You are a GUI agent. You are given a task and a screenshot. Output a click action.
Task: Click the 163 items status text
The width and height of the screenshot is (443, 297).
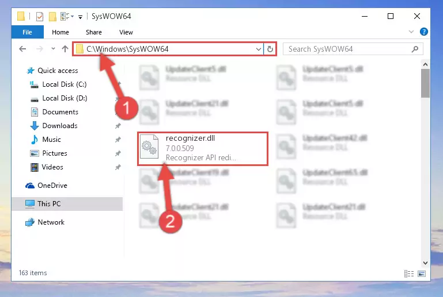tap(33, 273)
